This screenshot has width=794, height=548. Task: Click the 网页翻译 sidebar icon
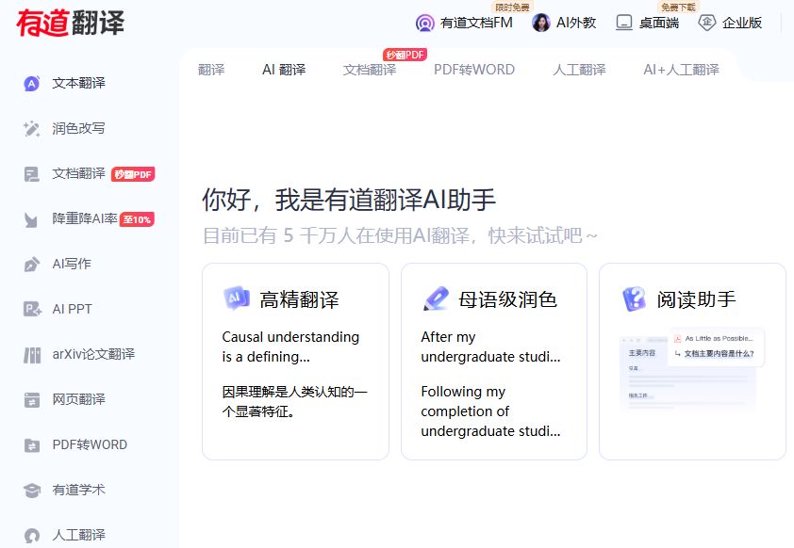(32, 399)
